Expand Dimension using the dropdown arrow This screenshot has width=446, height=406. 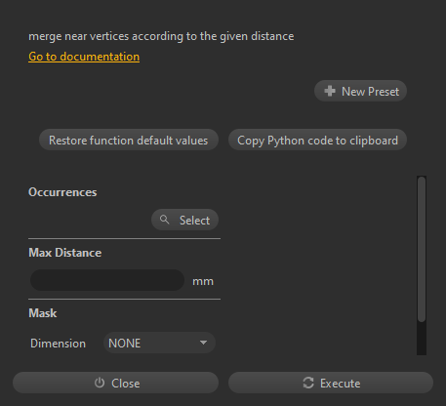point(203,343)
